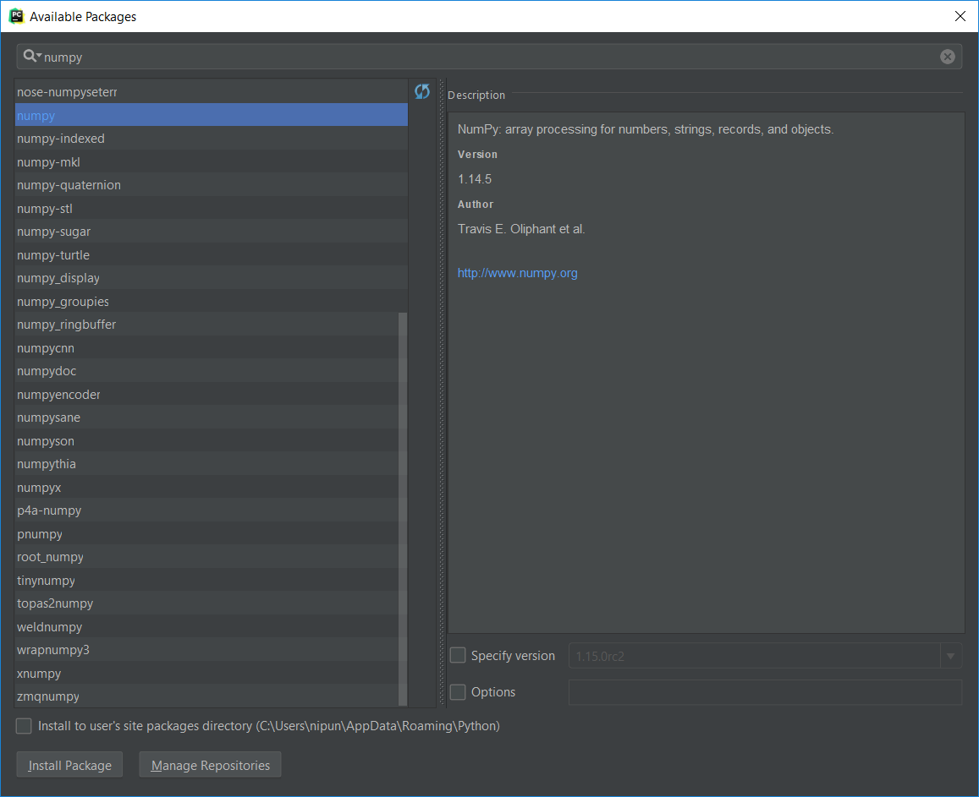
Task: Select numpy-stl package
Action: (x=211, y=208)
